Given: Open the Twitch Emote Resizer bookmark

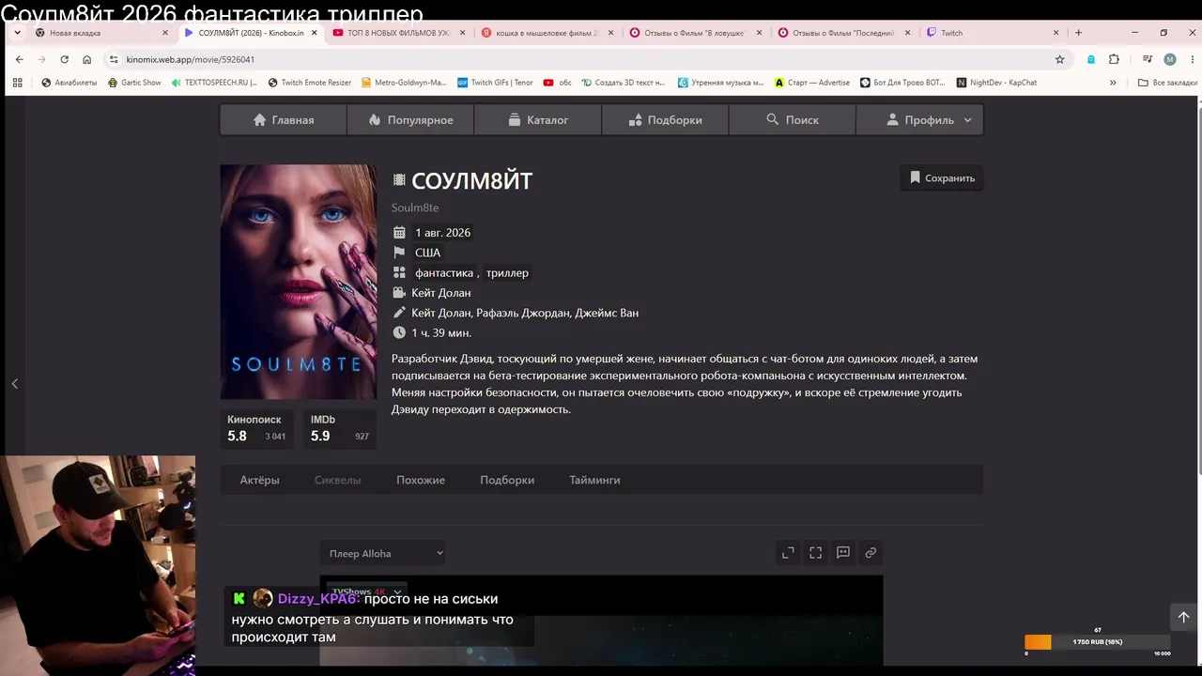Looking at the screenshot, I should tap(310, 83).
